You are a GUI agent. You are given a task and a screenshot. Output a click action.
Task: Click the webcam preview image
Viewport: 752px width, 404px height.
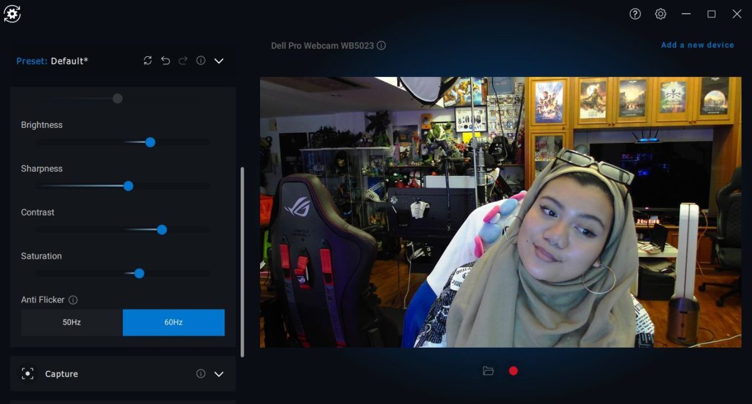501,212
